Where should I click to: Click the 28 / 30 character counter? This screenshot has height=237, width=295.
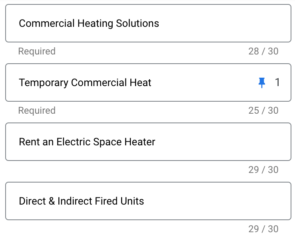(x=263, y=51)
